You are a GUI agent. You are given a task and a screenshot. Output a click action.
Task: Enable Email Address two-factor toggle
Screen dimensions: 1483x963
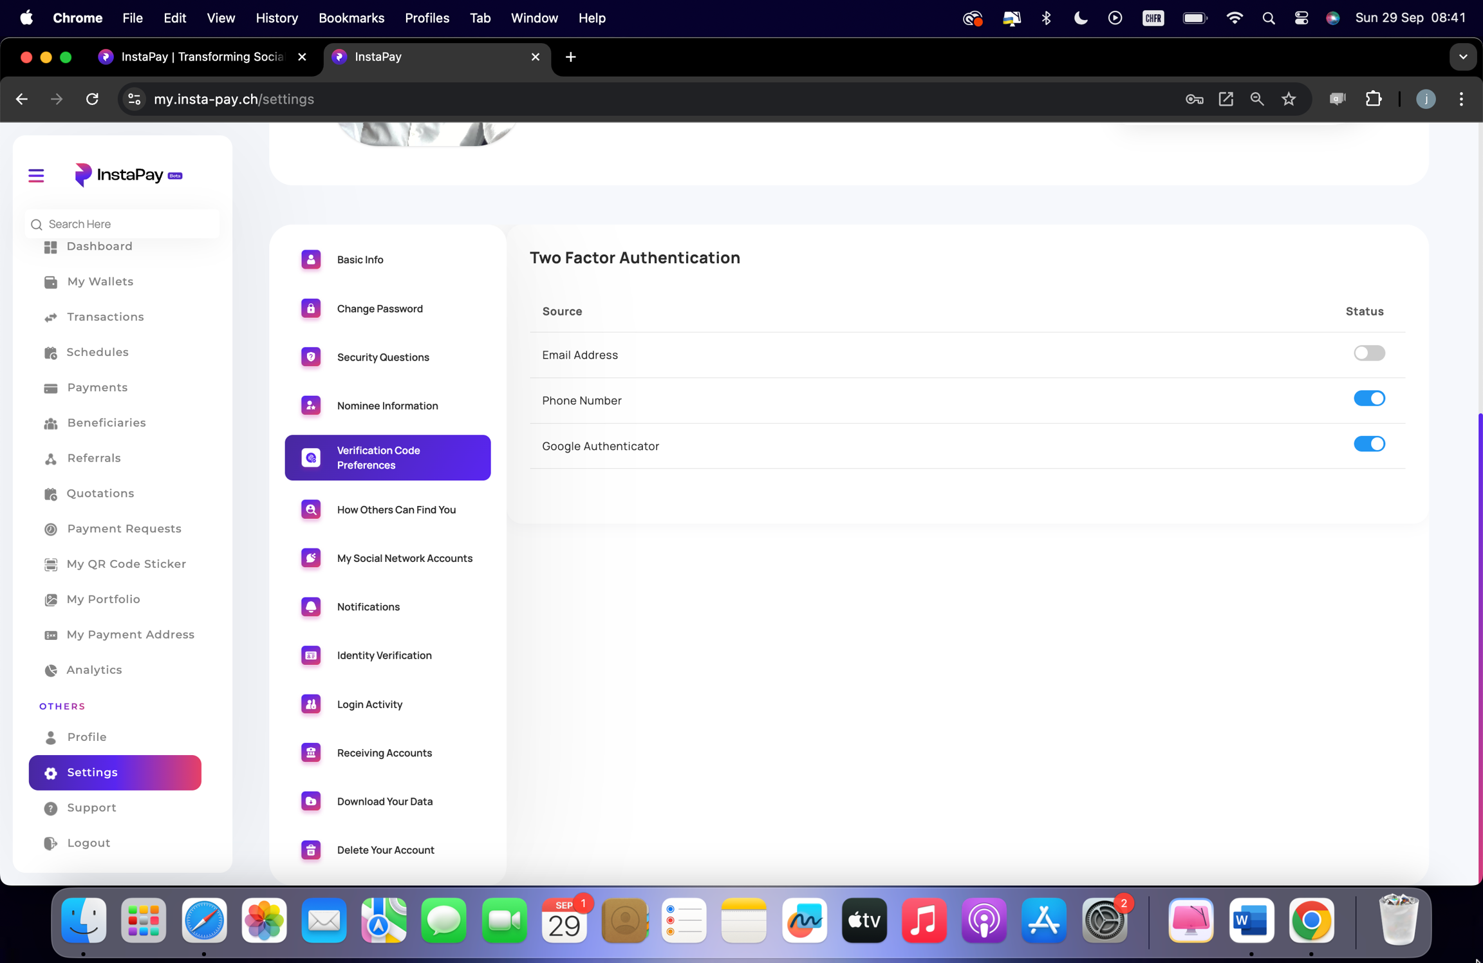point(1368,353)
